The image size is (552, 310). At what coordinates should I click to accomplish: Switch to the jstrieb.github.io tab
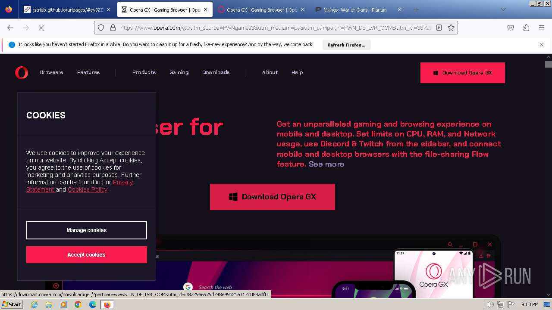(x=68, y=9)
